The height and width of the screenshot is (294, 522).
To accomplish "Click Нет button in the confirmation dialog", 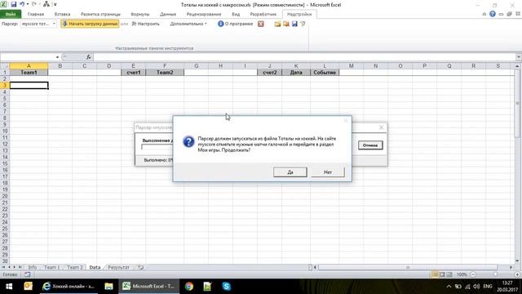I will [328, 172].
